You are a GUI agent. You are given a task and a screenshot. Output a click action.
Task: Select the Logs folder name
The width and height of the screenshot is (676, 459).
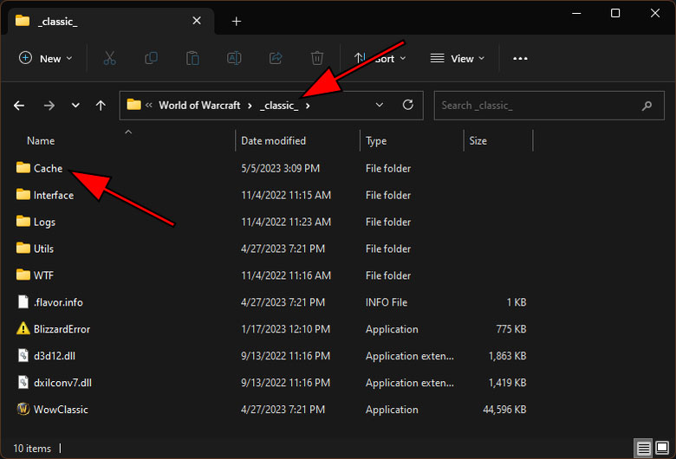point(44,223)
